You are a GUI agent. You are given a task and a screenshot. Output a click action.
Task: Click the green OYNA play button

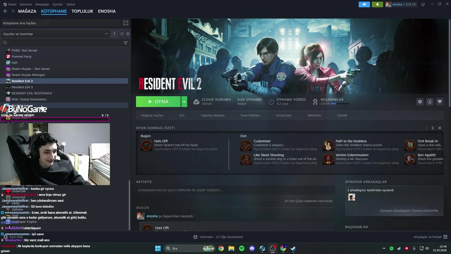[x=158, y=102]
